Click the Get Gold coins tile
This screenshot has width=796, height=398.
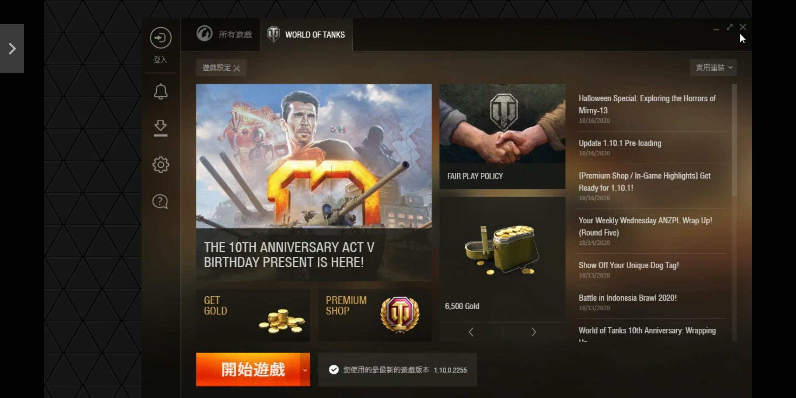coord(253,315)
